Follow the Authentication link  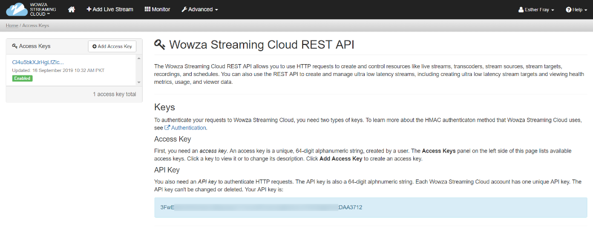tap(189, 128)
